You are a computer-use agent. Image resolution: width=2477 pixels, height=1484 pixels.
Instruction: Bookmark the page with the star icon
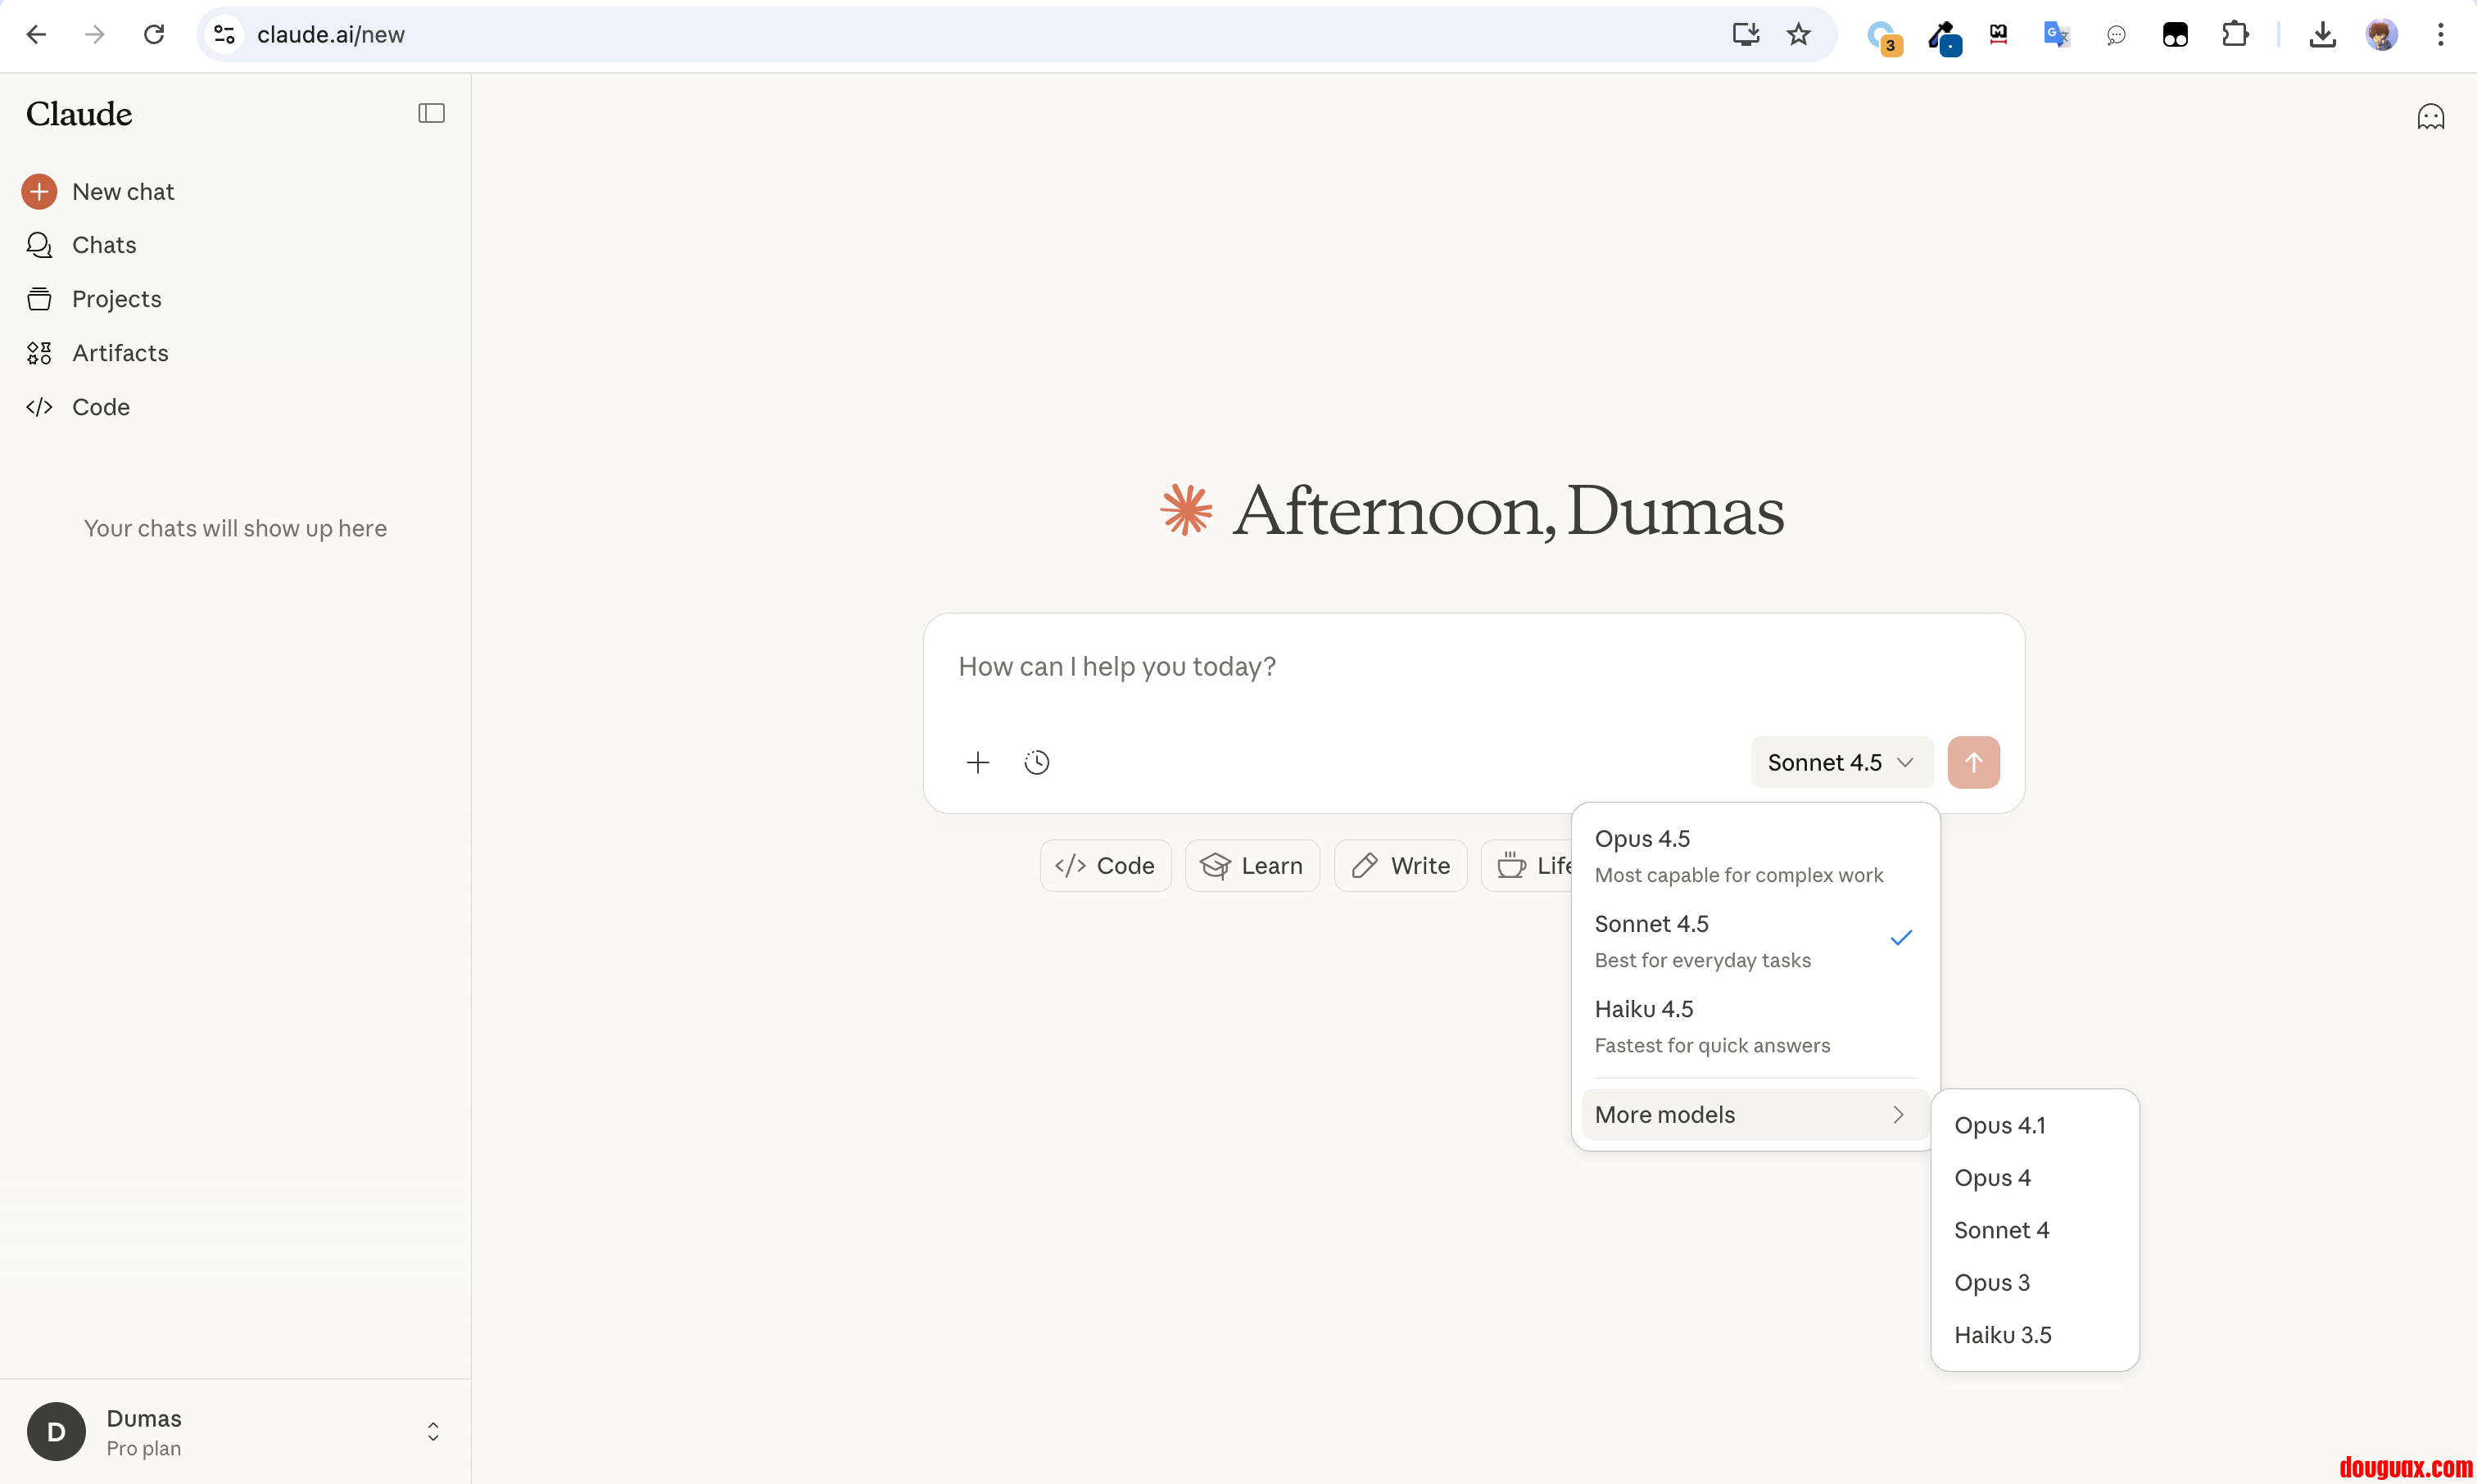(1798, 35)
